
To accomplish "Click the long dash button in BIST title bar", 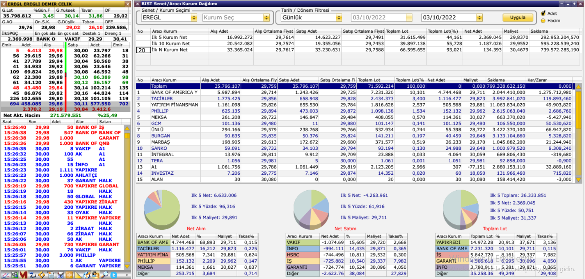I will pyautogui.click(x=562, y=4).
